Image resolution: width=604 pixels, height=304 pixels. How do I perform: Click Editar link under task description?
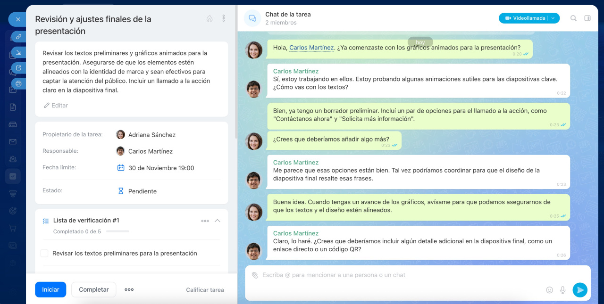coord(56,106)
